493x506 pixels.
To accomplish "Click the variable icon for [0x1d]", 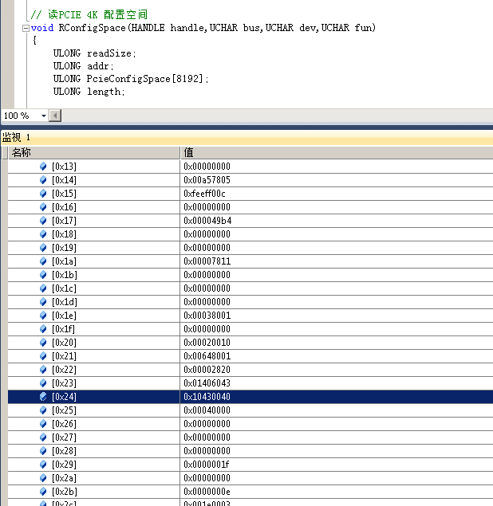I will coord(43,302).
